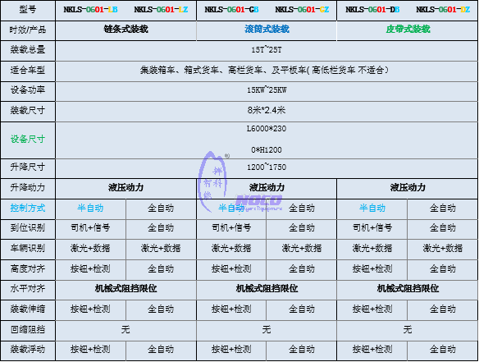
Task: Click the 装载伸缩 row label
Action: (x=28, y=309)
